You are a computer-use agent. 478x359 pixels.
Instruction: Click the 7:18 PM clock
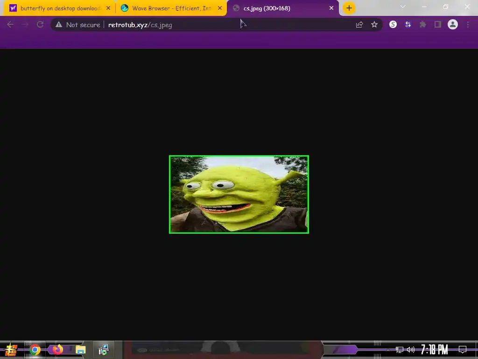(434, 350)
